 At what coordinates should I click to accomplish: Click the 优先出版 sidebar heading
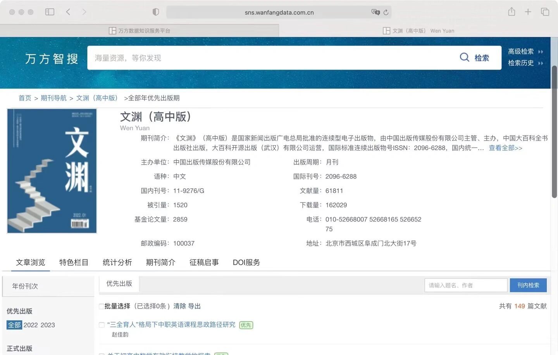point(19,311)
